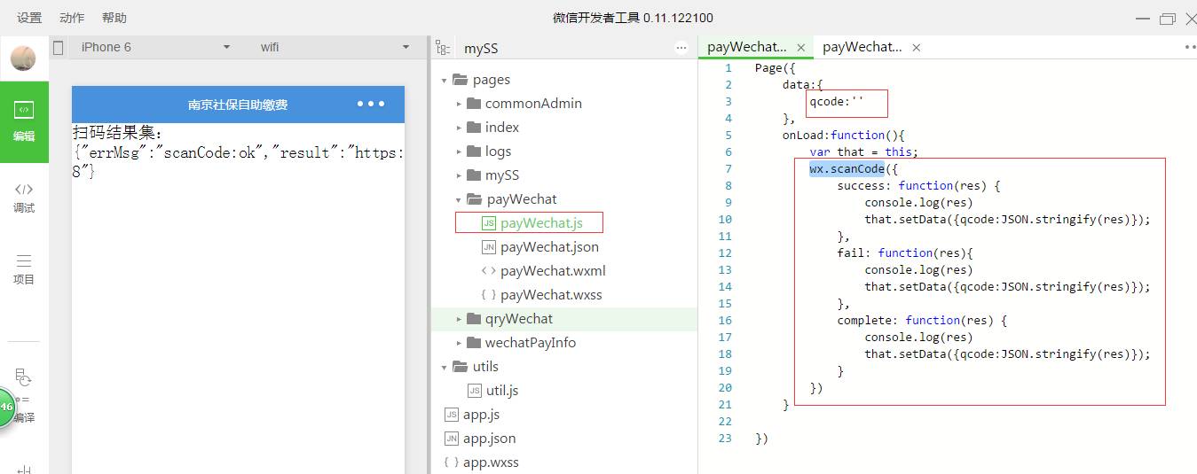Click the 南京社保自助缴费 simulator title

pos(238,105)
